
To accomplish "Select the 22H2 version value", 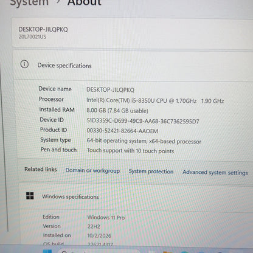I will (94, 226).
